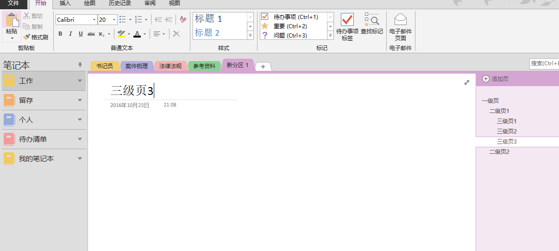Open the 参考资料 section tab
The width and height of the screenshot is (559, 251).
pyautogui.click(x=204, y=66)
